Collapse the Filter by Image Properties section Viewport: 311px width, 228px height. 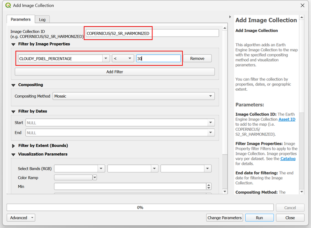pos(14,44)
